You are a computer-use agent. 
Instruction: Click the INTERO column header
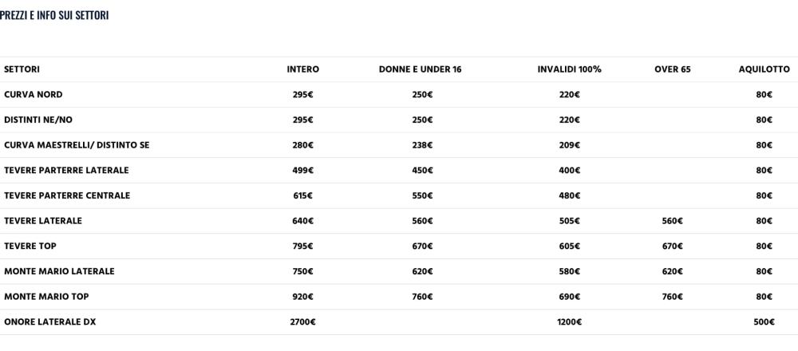(x=302, y=69)
